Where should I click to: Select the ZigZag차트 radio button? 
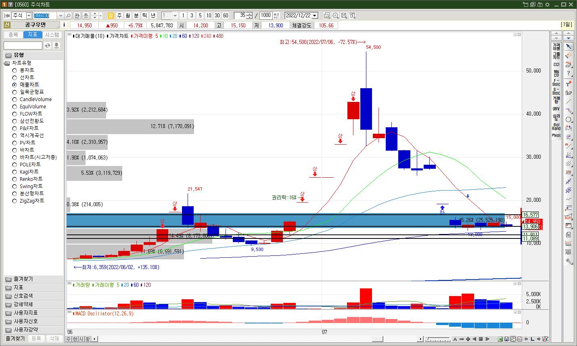[15, 201]
